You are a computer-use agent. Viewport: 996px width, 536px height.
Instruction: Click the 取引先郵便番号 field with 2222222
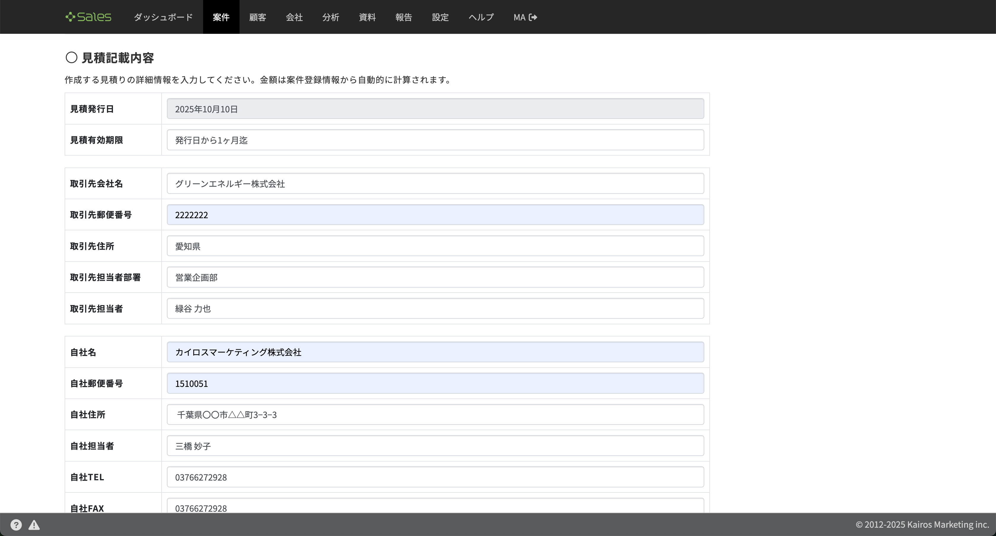click(435, 215)
